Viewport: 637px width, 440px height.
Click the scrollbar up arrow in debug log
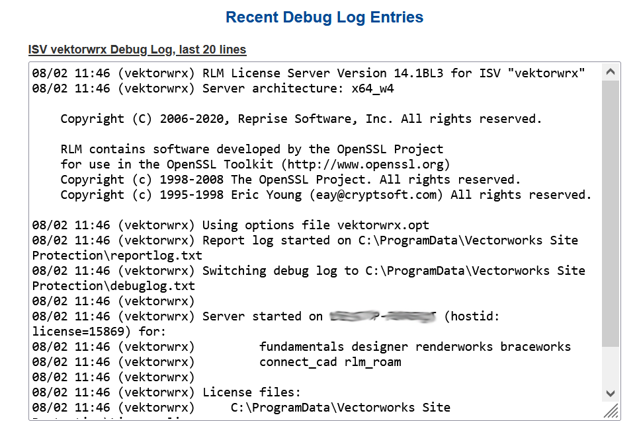(610, 72)
